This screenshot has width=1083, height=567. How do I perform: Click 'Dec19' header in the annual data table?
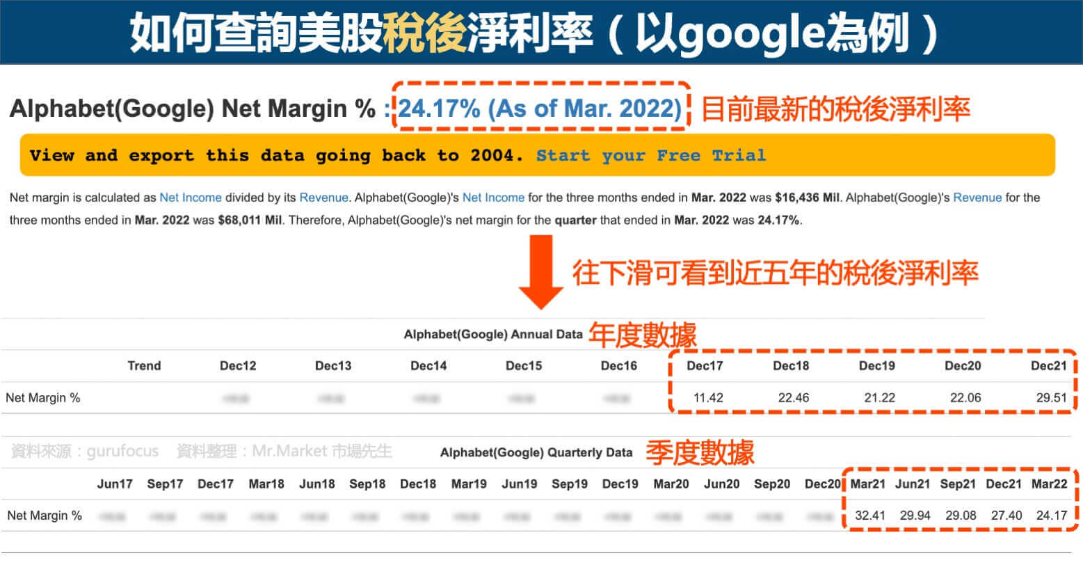click(876, 366)
